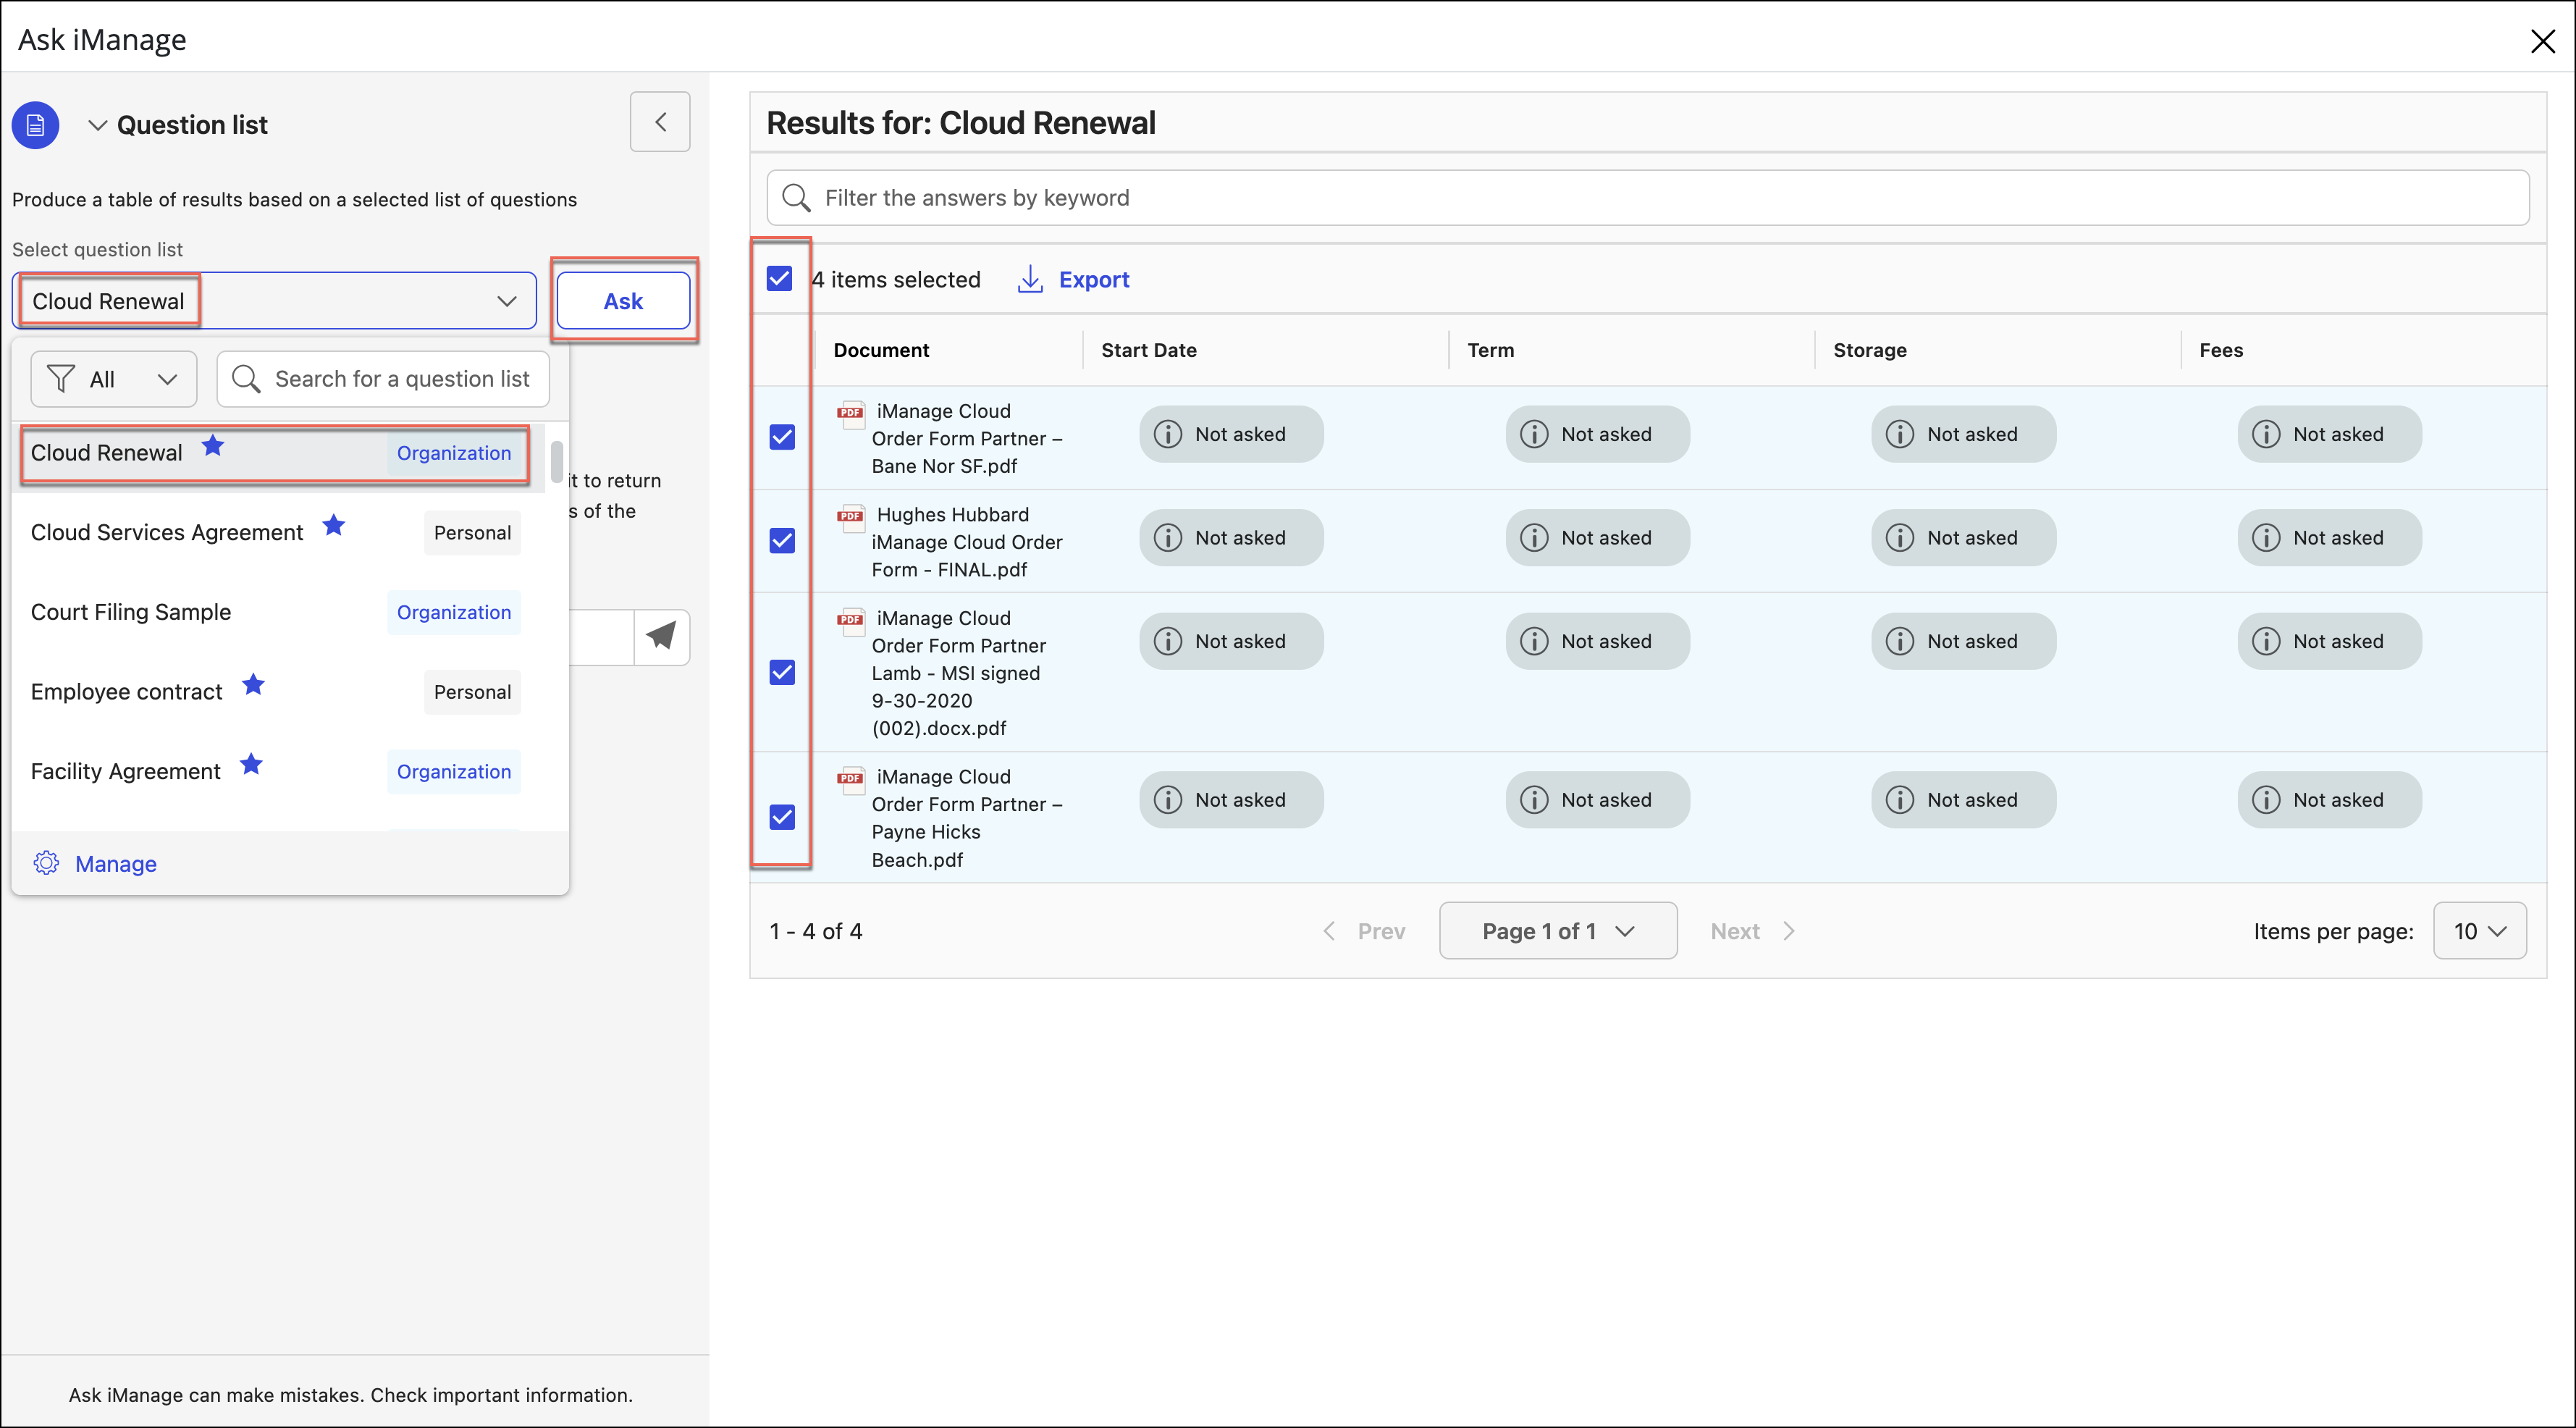The image size is (2576, 1428).
Task: Click the Term column header
Action: tap(1490, 350)
